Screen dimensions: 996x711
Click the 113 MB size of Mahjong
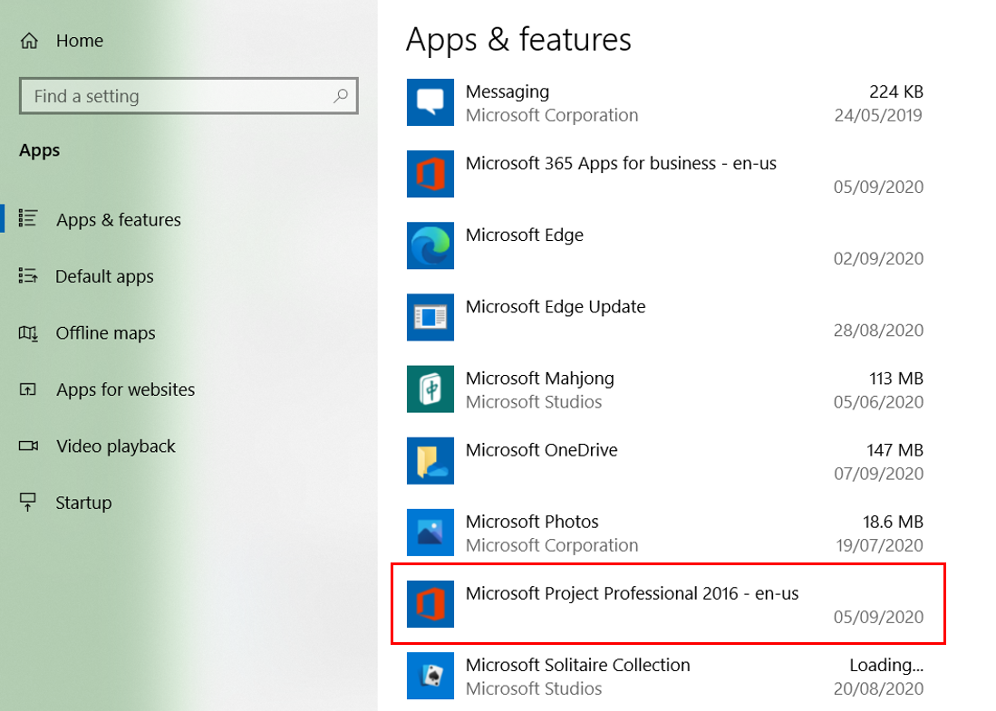[896, 379]
